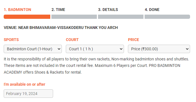Select the 1. BADMINTON step label
196x102 pixels.
click(18, 10)
